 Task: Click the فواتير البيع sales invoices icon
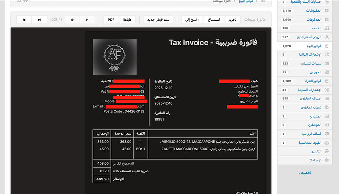pyautogui.click(x=327, y=46)
